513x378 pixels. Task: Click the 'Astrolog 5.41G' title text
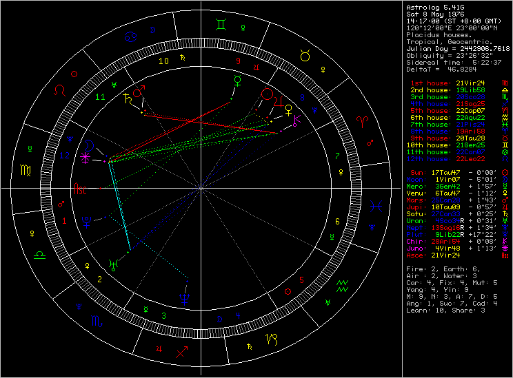click(435, 7)
